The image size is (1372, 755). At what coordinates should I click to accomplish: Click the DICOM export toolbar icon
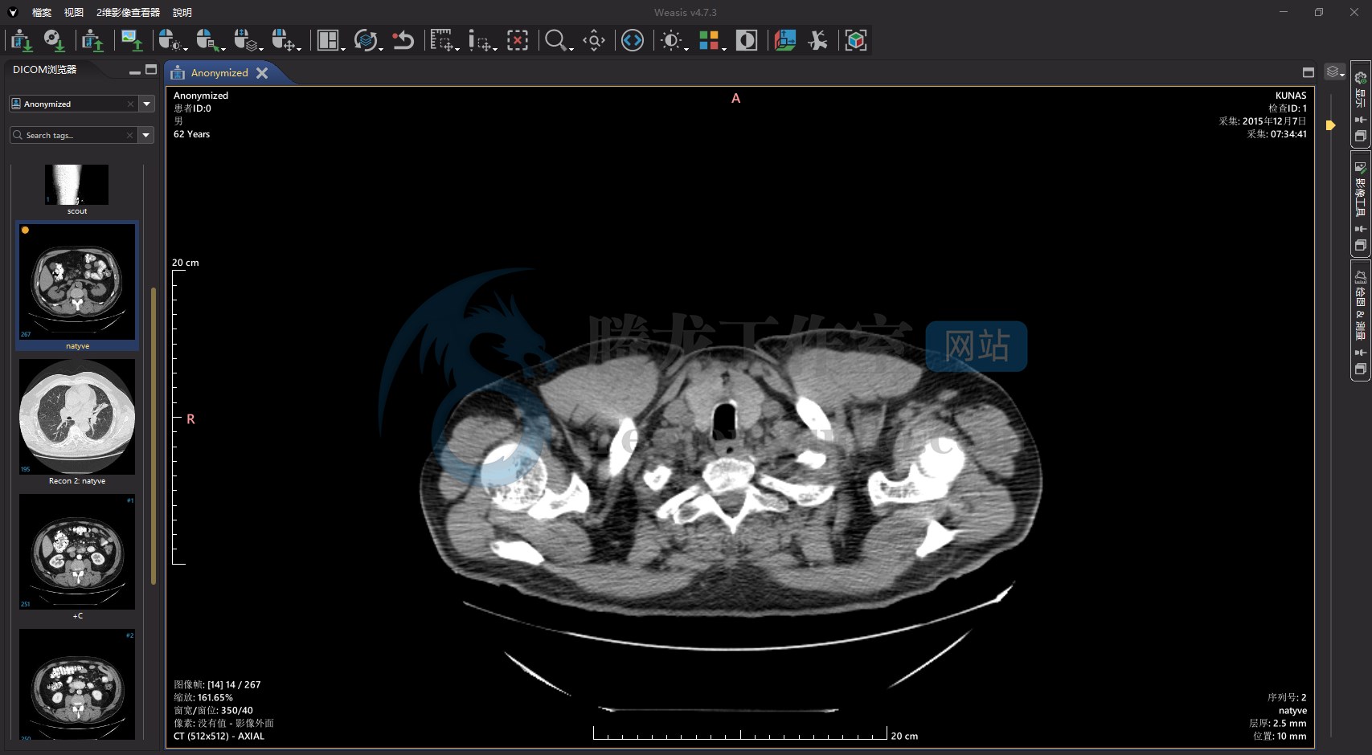(93, 40)
